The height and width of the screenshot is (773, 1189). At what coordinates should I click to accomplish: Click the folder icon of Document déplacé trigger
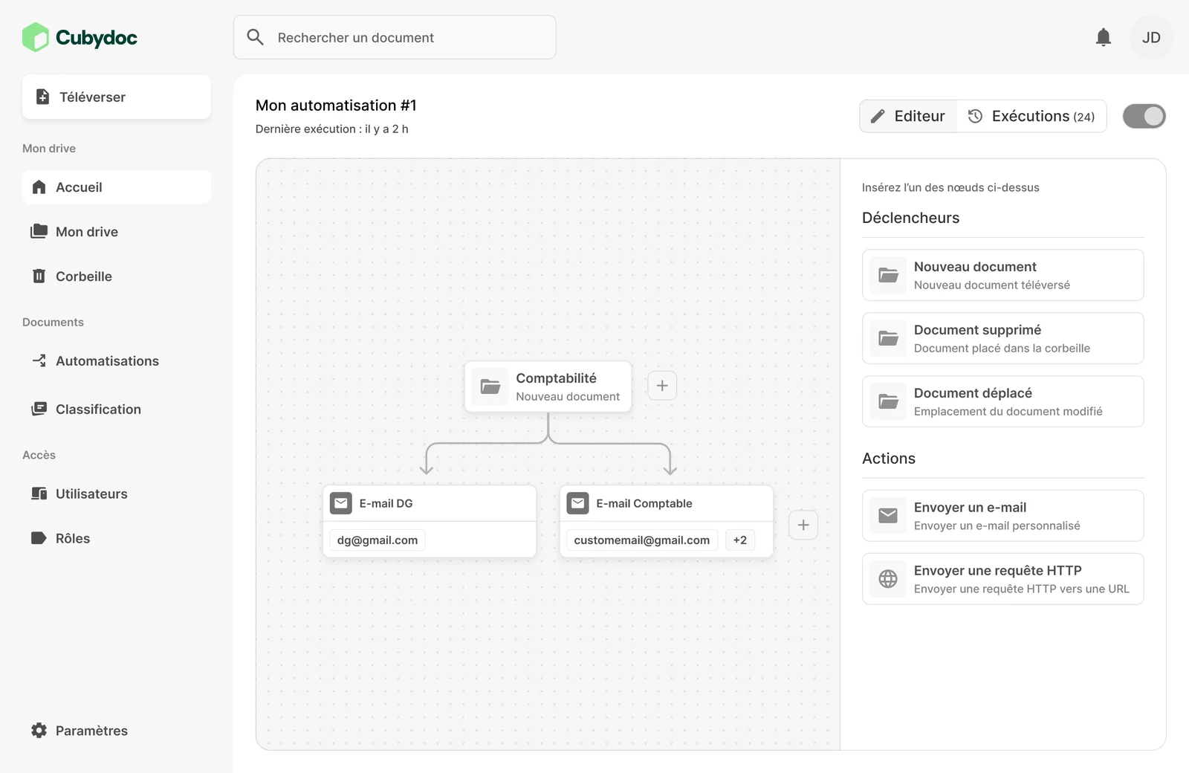(888, 401)
